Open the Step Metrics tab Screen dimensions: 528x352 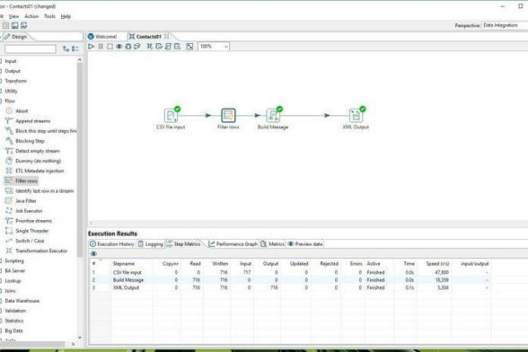coord(183,244)
